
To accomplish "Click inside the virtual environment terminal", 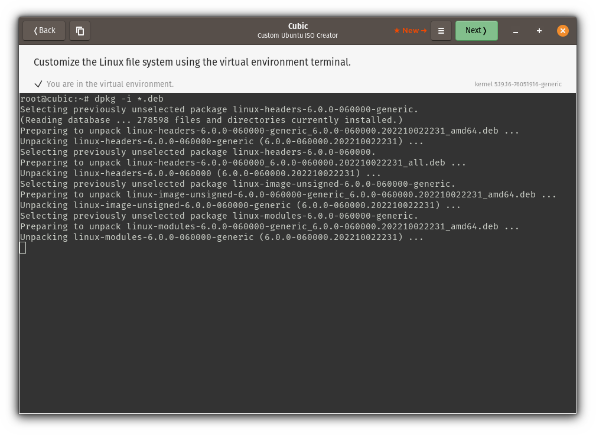I will point(295,325).
